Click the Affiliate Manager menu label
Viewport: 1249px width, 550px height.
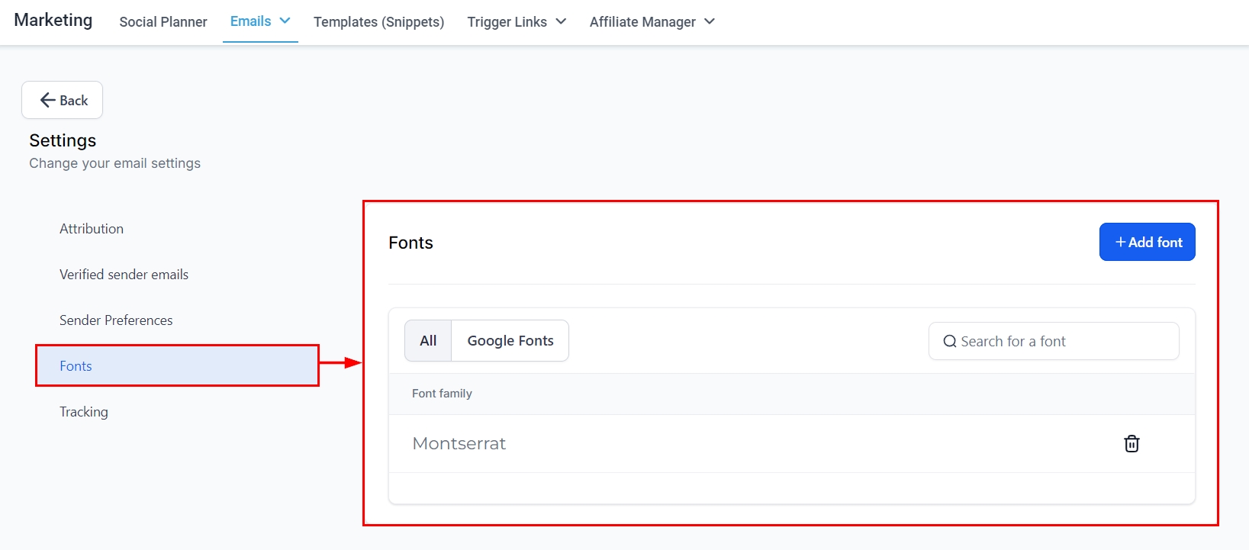pos(642,22)
